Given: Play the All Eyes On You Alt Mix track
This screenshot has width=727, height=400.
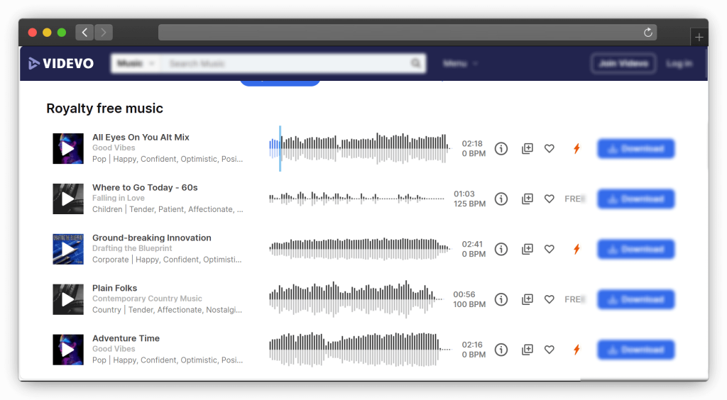Looking at the screenshot, I should pos(67,149).
